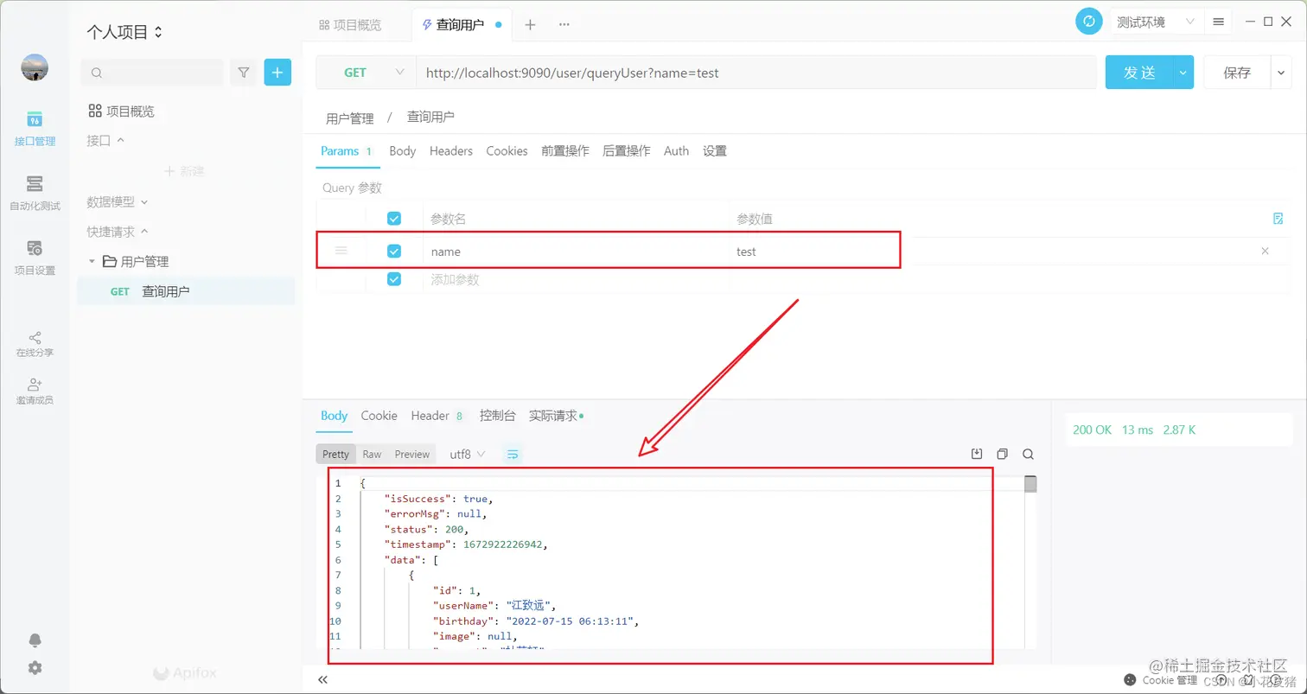This screenshot has width=1307, height=694.
Task: Select the 查询用户 tab
Action: tap(461, 25)
